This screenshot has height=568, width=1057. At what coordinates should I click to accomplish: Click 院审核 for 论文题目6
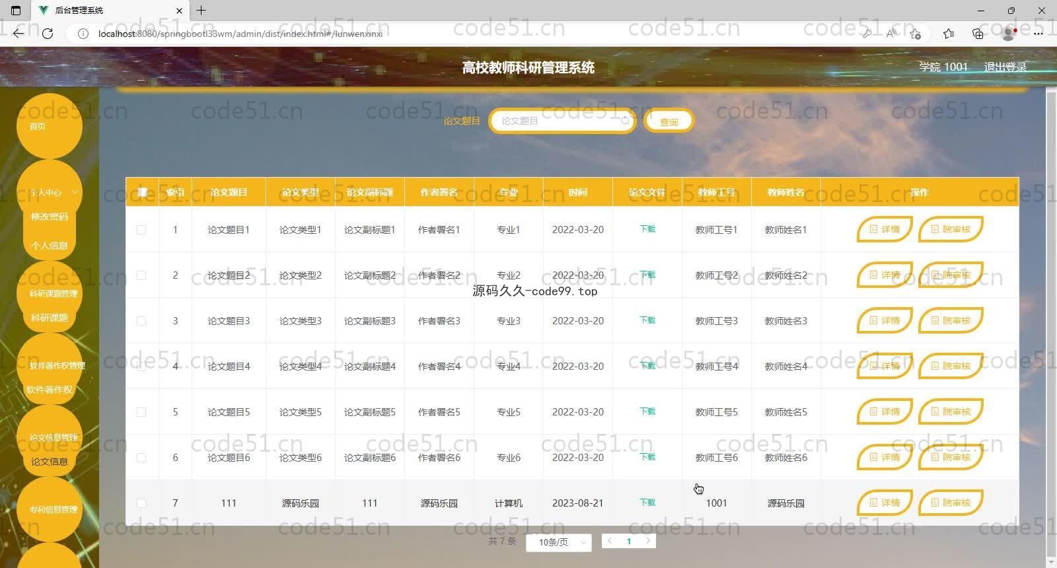tap(951, 457)
